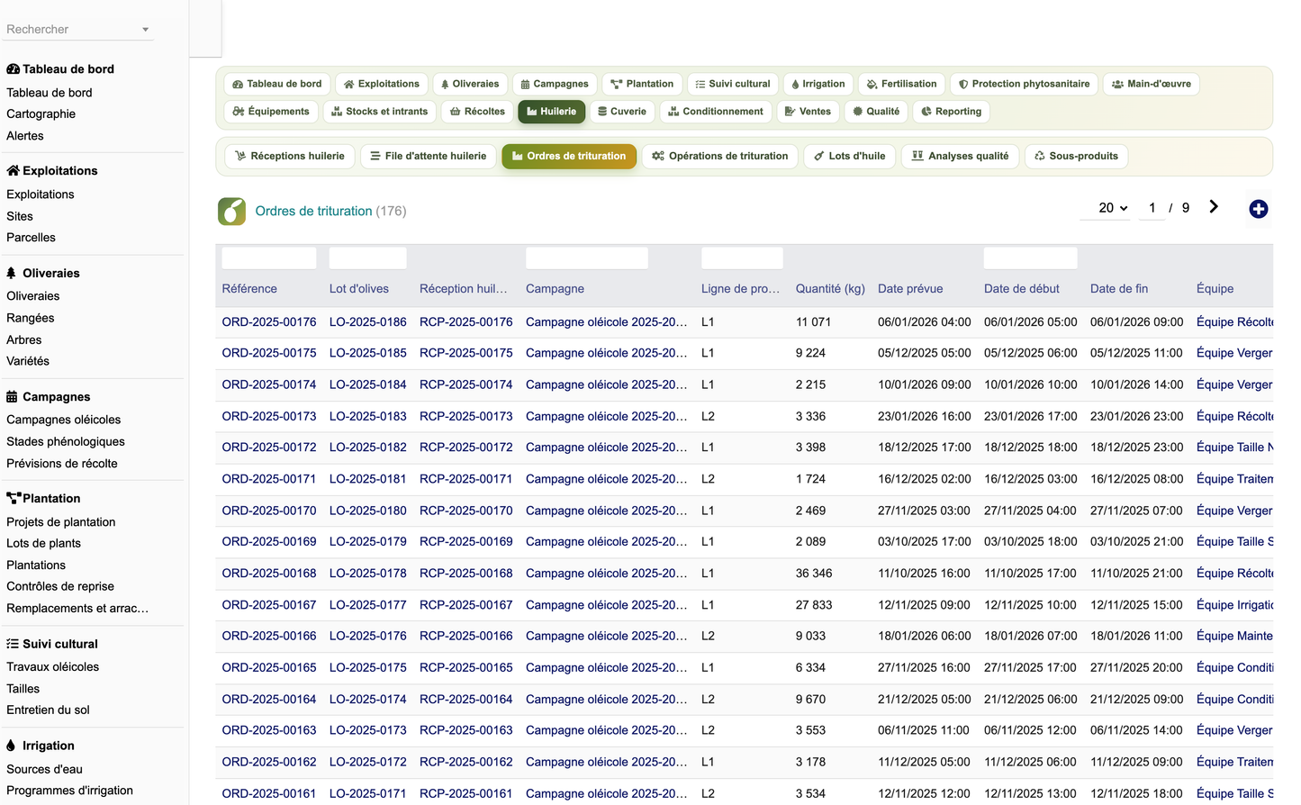
Task: Click the Analyses qualité vials icon
Action: click(917, 156)
